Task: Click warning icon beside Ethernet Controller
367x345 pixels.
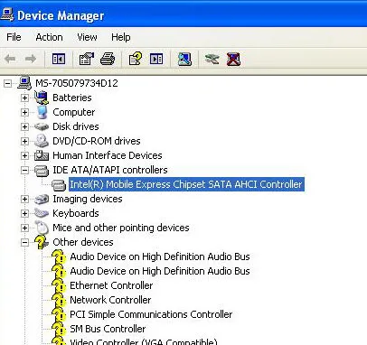Action: tap(59, 285)
